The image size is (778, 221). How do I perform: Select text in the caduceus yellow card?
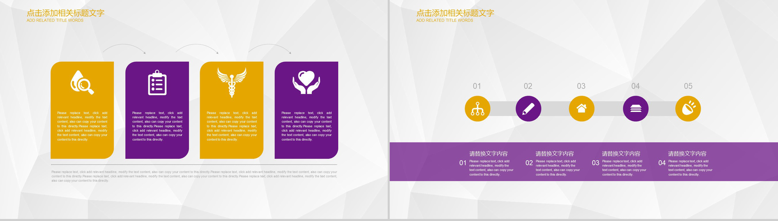tap(232, 126)
